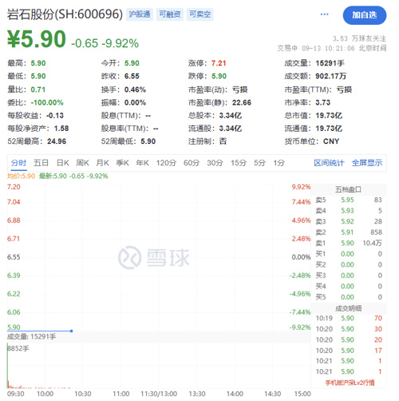The image size is (399, 401).
Task: Click the 手机版沪深Lv2行情 link
Action: (350, 383)
